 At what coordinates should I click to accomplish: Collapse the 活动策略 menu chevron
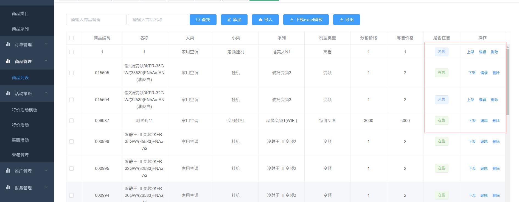pos(46,93)
